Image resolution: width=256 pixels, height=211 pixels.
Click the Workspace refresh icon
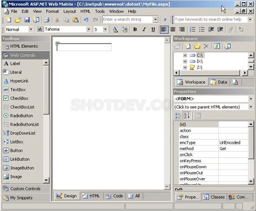[217, 46]
